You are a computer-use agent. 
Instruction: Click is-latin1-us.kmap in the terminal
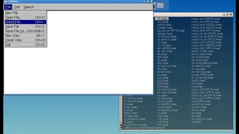pyautogui.click(x=135, y=125)
